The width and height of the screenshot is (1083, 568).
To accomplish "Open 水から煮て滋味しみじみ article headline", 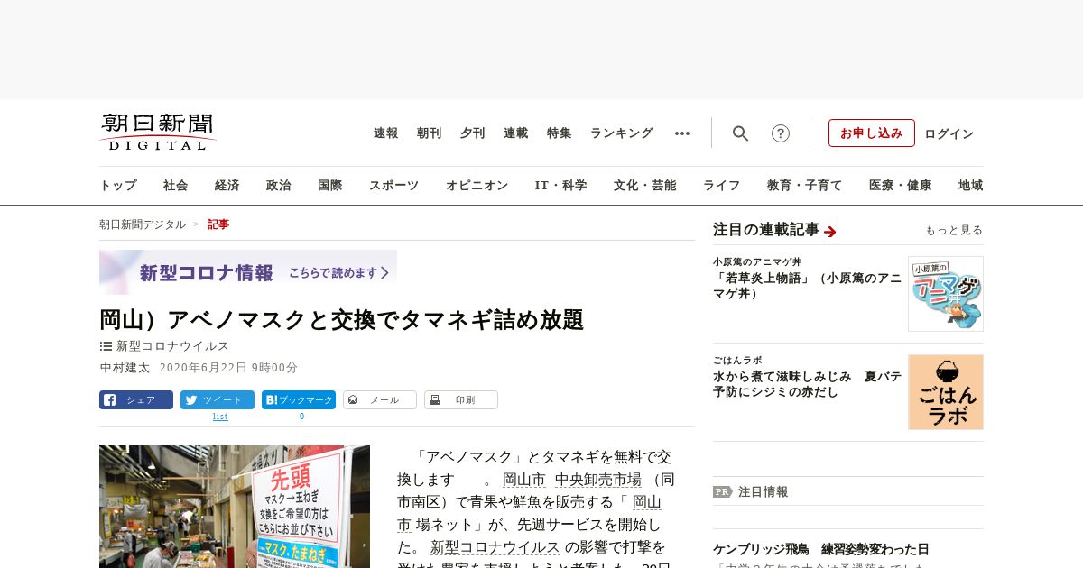I will [x=808, y=384].
